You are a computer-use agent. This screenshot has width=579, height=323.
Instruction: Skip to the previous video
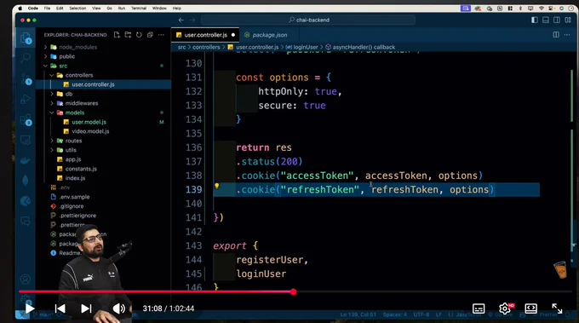[60, 309]
